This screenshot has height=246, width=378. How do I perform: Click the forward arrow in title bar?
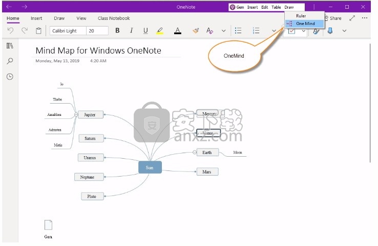(x=25, y=7)
